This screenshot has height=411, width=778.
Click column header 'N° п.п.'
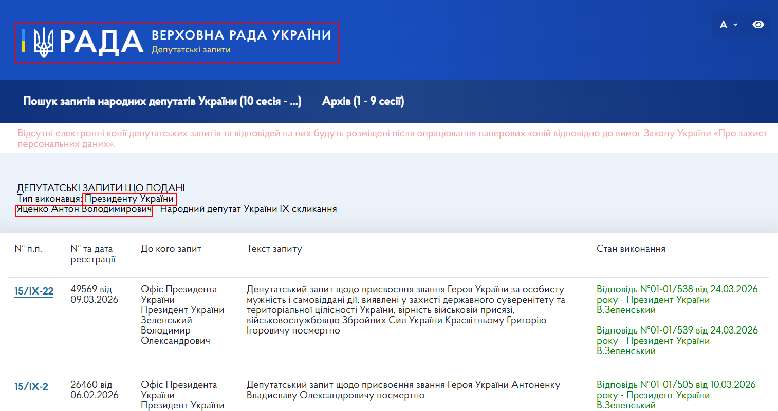[x=28, y=249]
